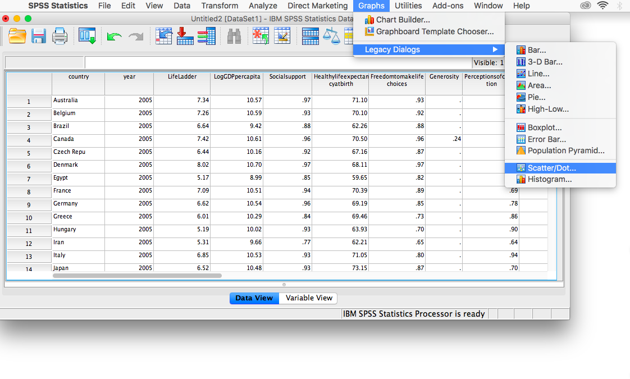Screen dimensions: 630x379
Task: Open the Data menu
Action: pos(182,6)
